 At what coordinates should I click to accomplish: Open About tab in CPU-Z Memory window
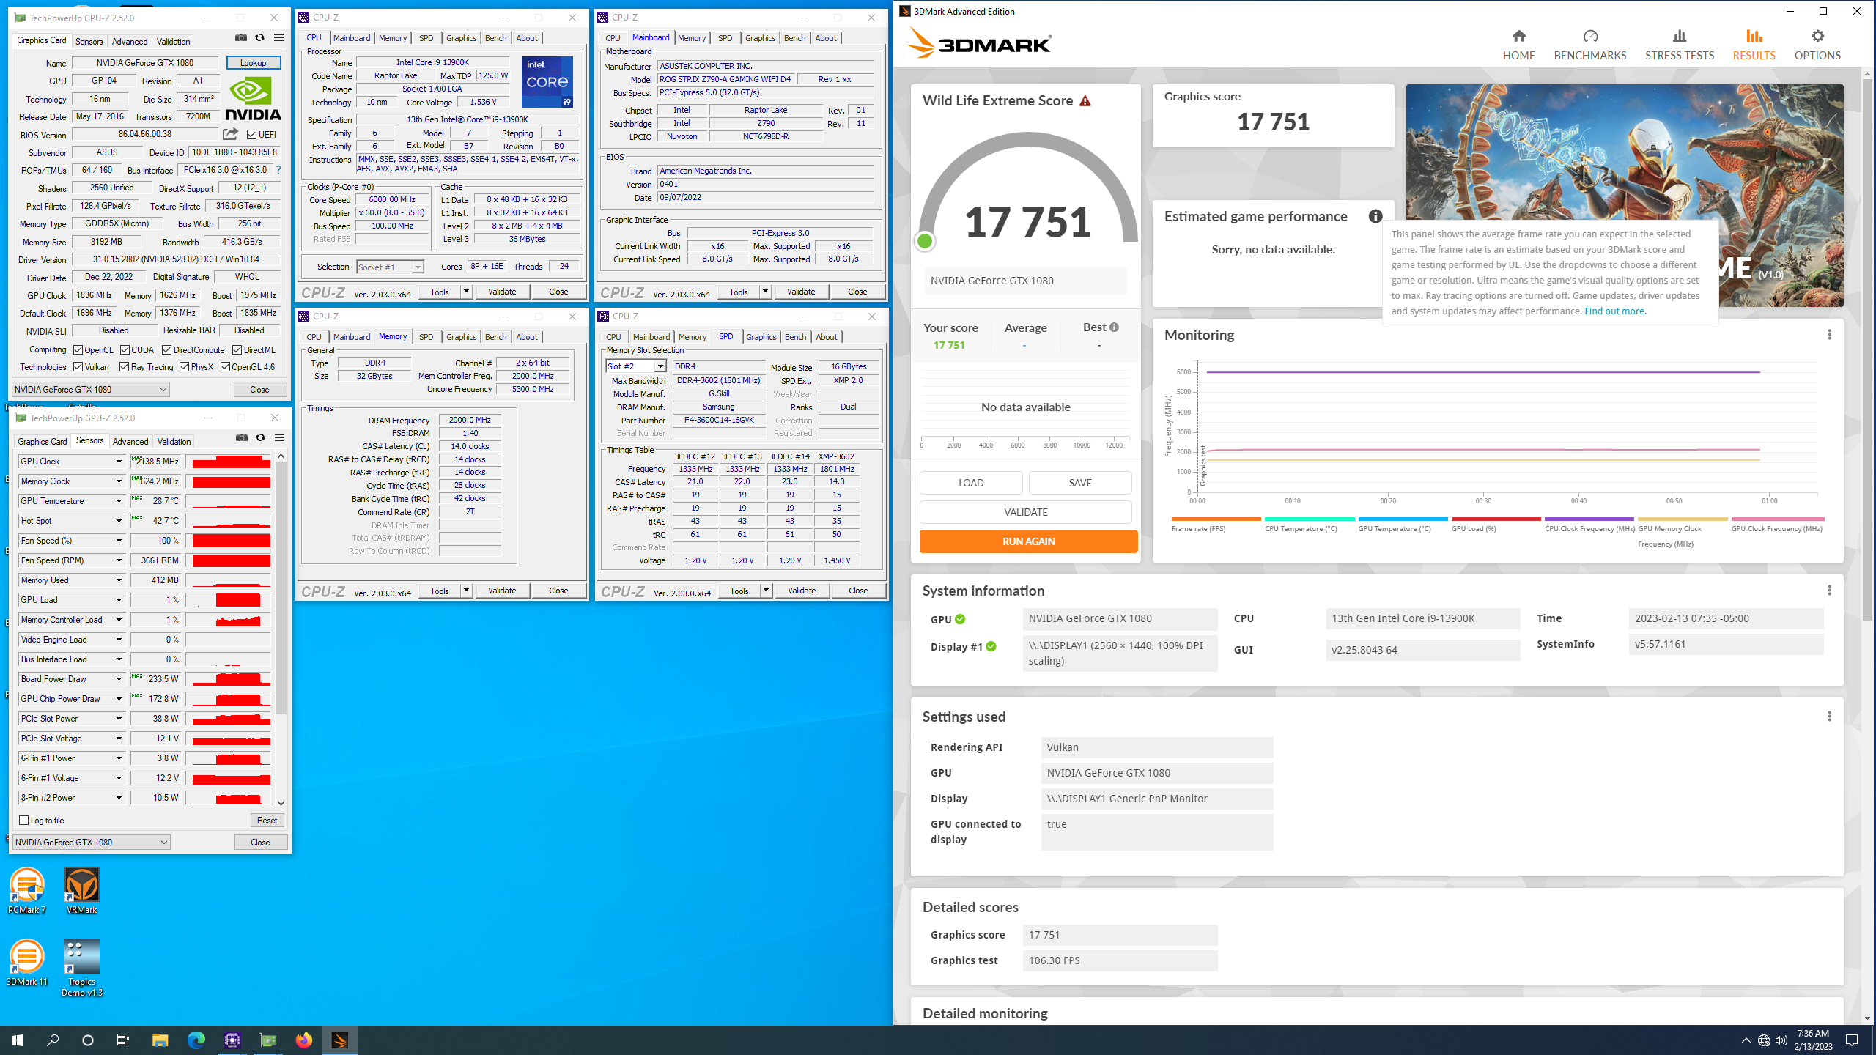527,337
